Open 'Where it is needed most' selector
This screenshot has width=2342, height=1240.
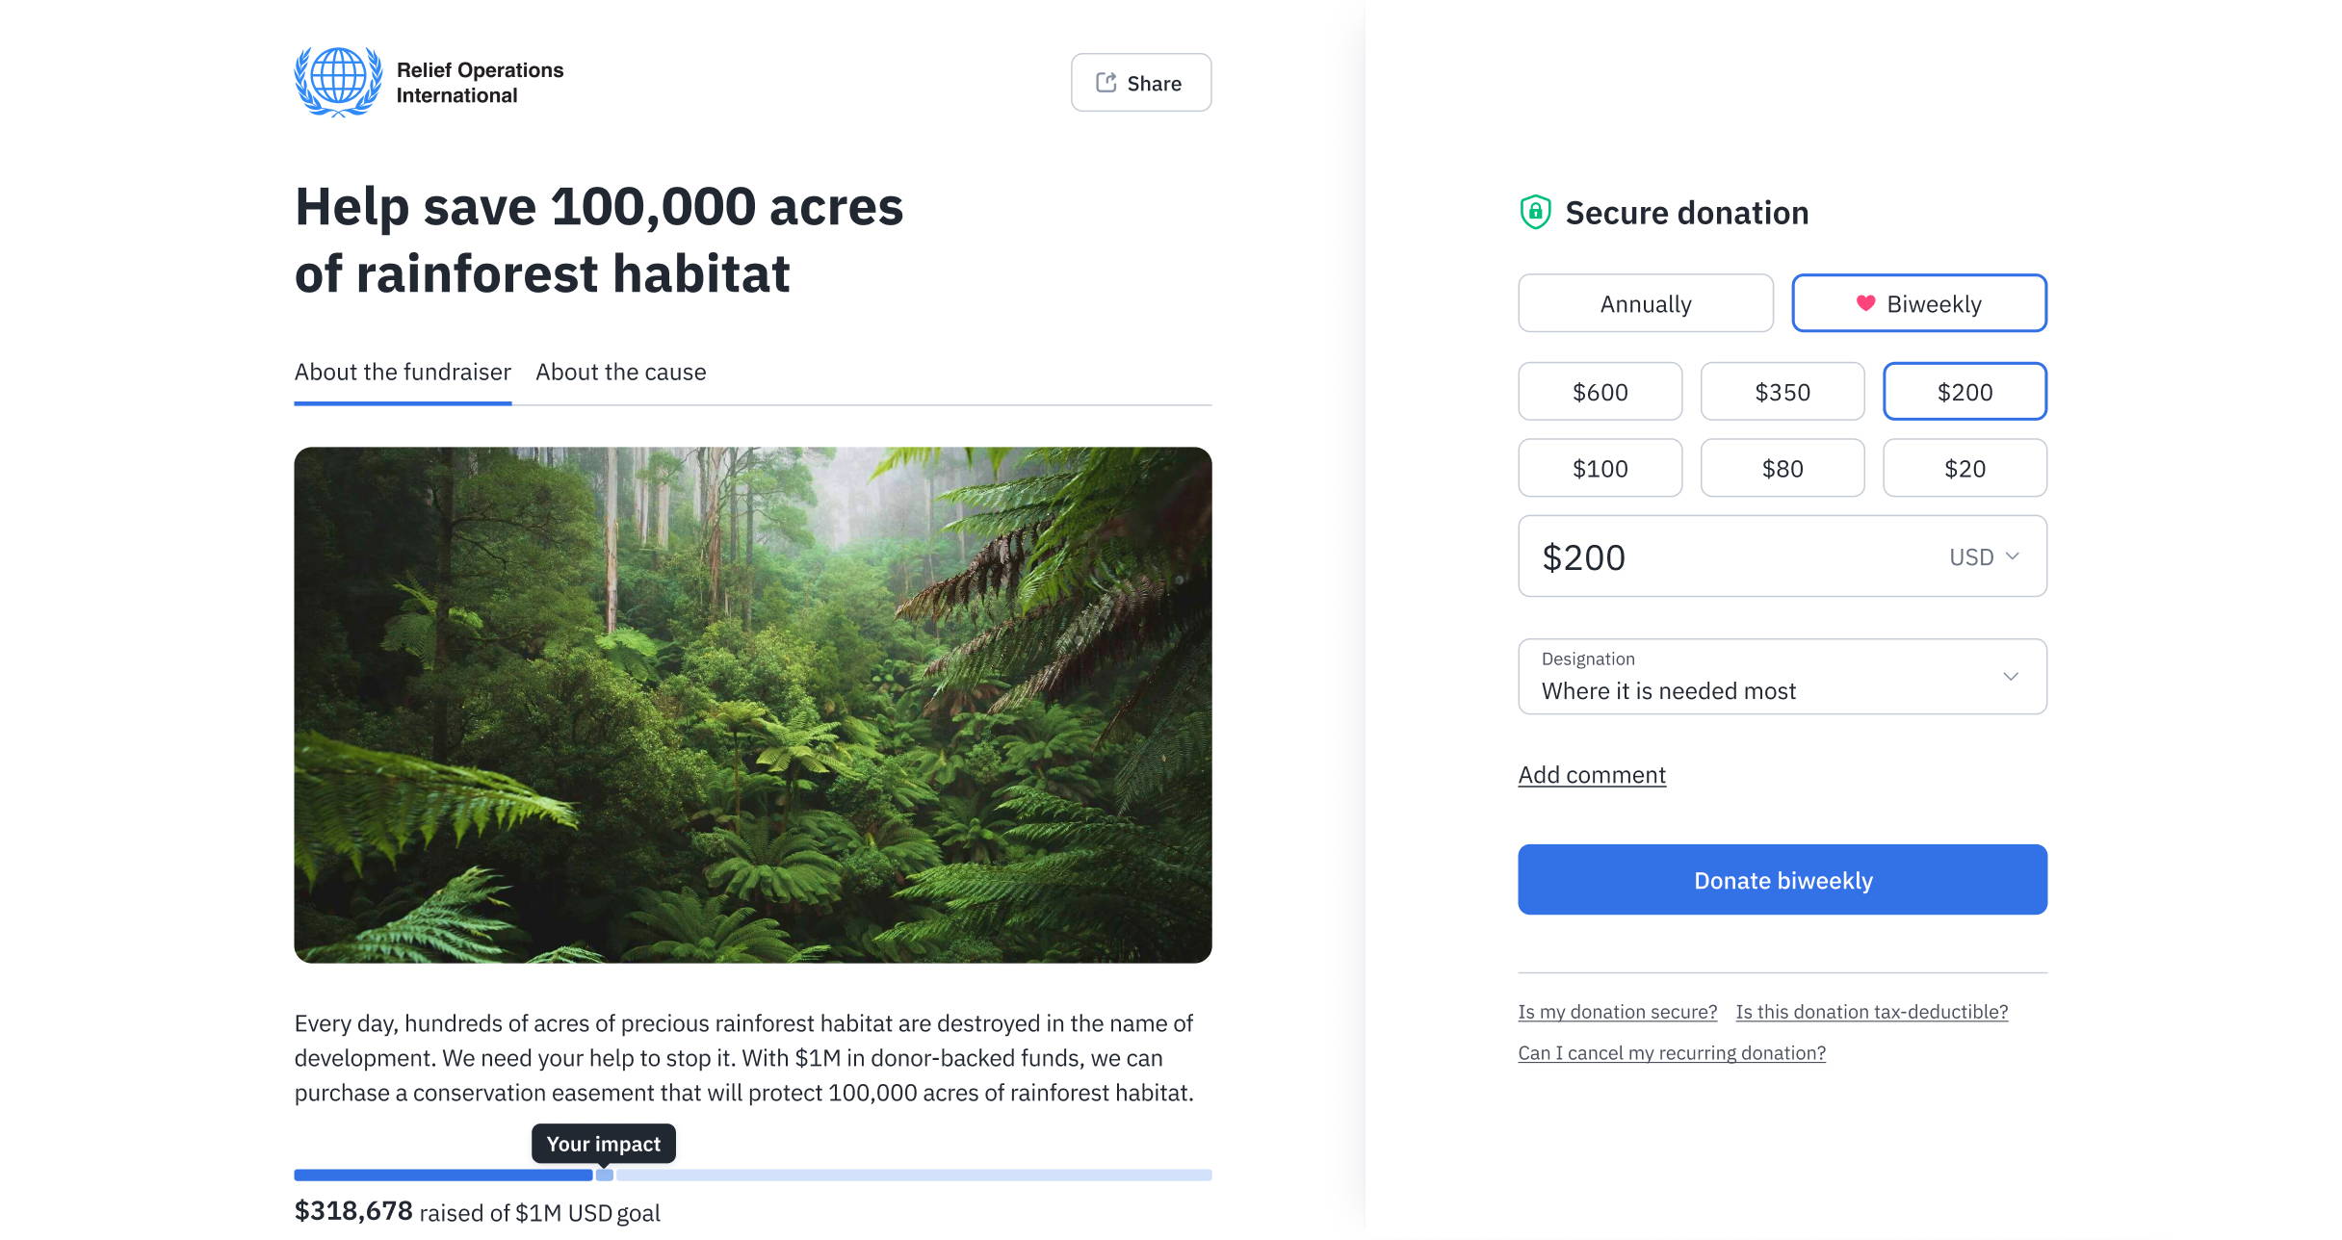tap(1782, 676)
